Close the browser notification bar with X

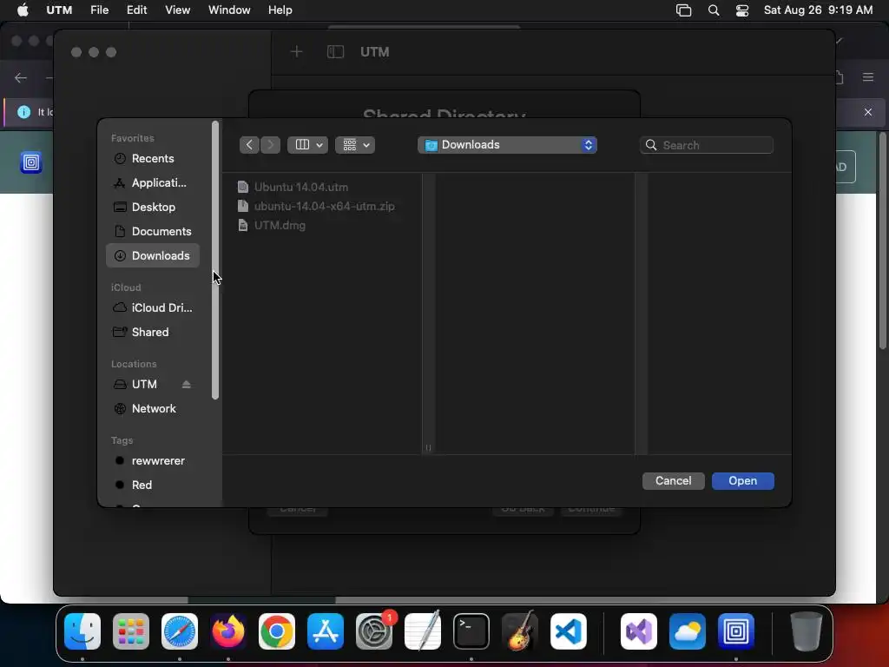click(x=868, y=112)
